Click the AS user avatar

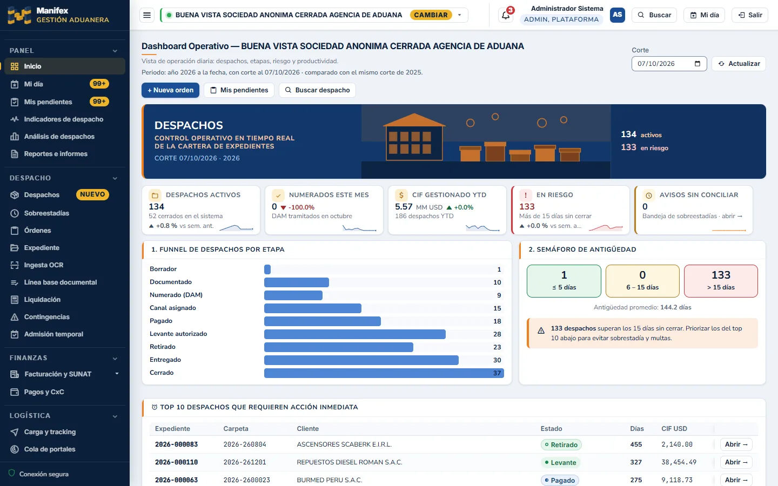click(618, 15)
